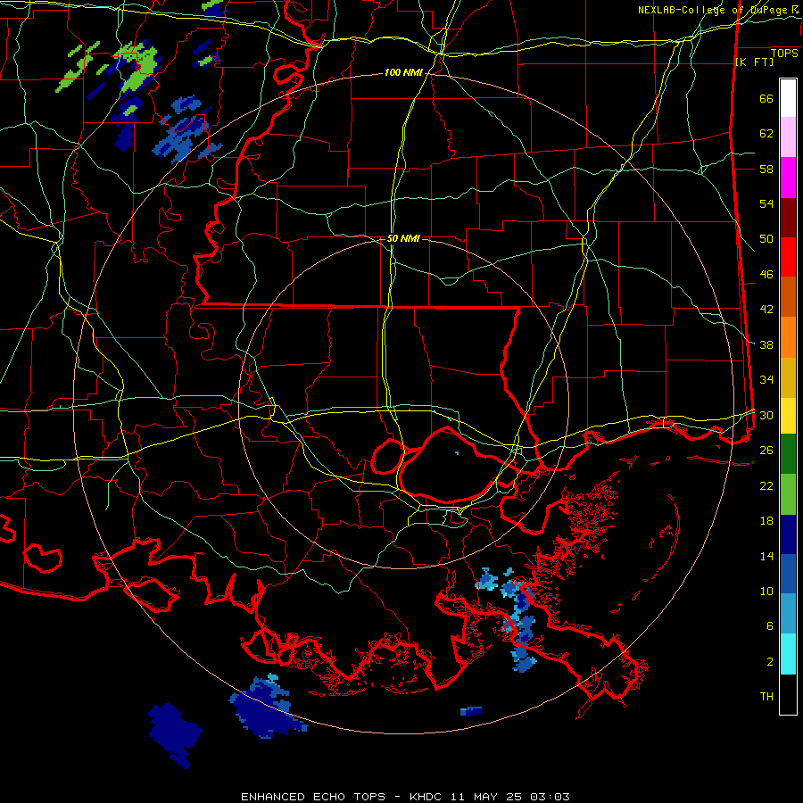Select the 54 scale value
The image size is (803, 803).
coord(766,203)
